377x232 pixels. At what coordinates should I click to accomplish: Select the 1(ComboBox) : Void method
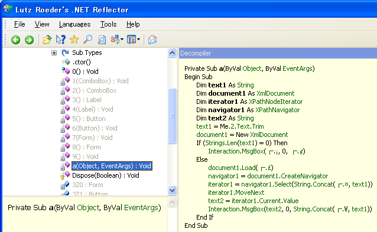[x=100, y=81]
